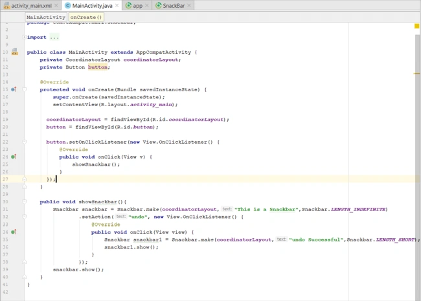421x301 pixels.
Task: Click 'super.onCreate(savedInstanceState);' line
Action: pyautogui.click(x=109, y=97)
